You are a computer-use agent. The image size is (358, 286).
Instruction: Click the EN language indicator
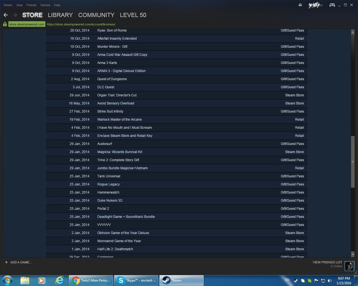click(x=287, y=280)
